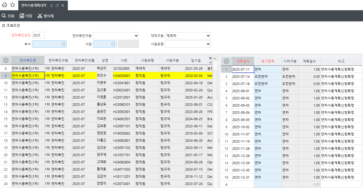Viewport: 363px width, 188px height.
Task: Sort by 연차촉진구분 column header
Action: click(58, 60)
